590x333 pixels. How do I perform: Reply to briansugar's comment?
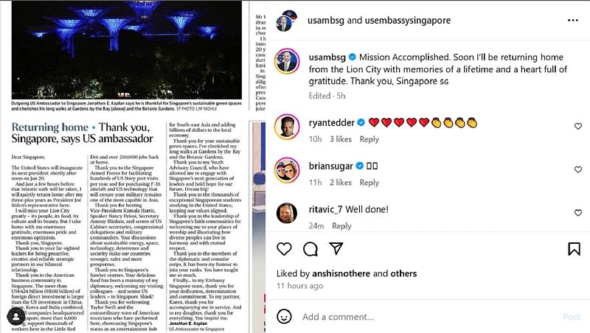tap(369, 182)
